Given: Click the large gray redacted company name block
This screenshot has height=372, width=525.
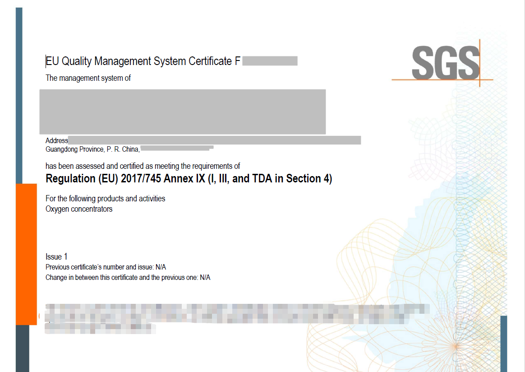Looking at the screenshot, I should [x=182, y=112].
